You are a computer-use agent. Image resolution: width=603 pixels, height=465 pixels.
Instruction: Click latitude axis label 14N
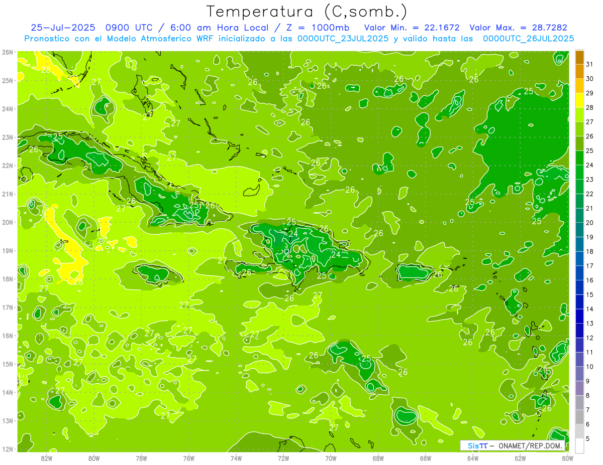point(7,392)
